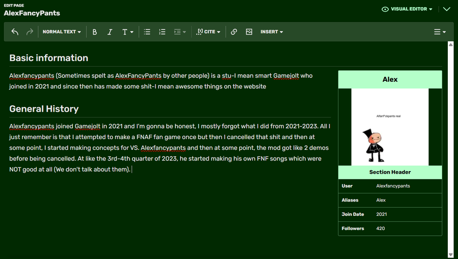458x259 pixels.
Task: Insert a hyperlink
Action: pyautogui.click(x=234, y=32)
